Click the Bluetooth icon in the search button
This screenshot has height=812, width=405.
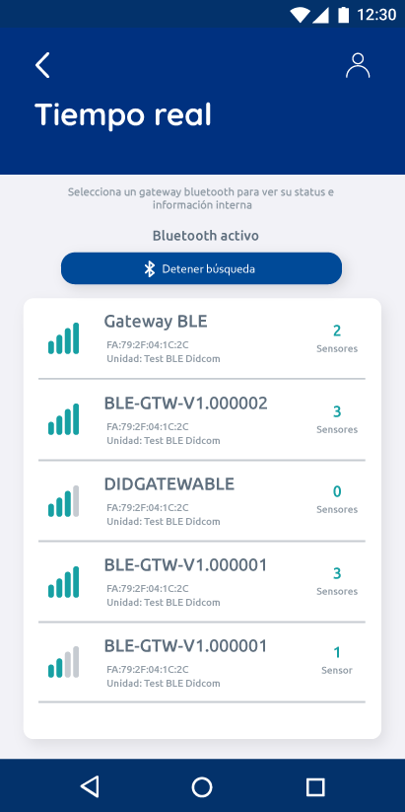(150, 268)
